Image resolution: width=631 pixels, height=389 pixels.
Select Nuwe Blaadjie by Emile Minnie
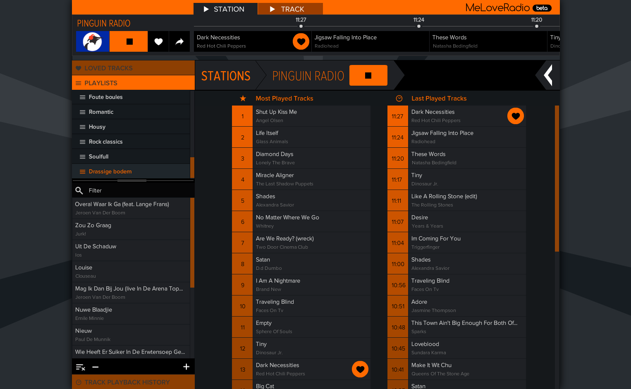pyautogui.click(x=131, y=314)
